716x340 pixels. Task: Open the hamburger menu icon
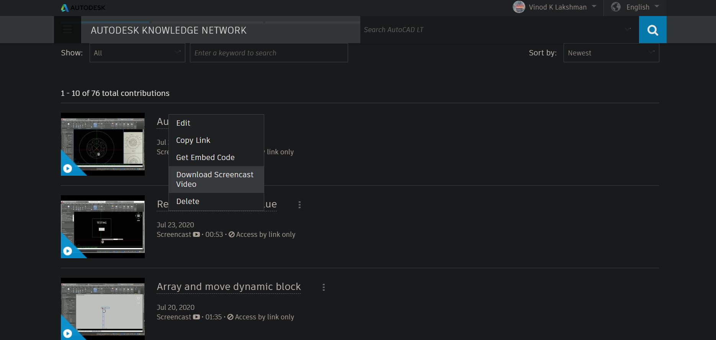click(x=67, y=30)
